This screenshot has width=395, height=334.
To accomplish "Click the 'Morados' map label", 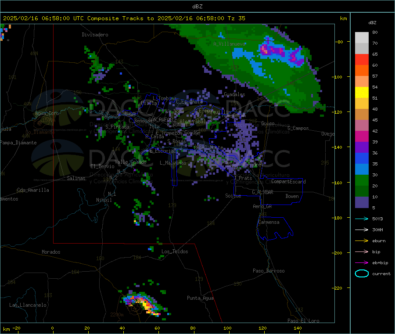I will coord(51,252).
